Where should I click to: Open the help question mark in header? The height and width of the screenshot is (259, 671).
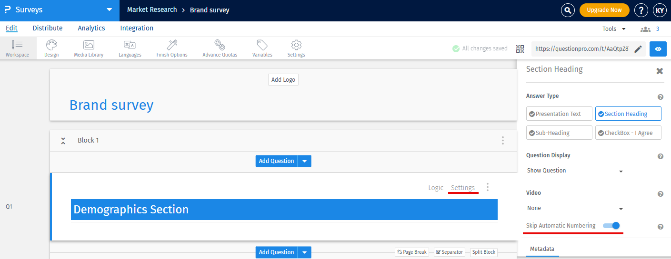(x=641, y=10)
